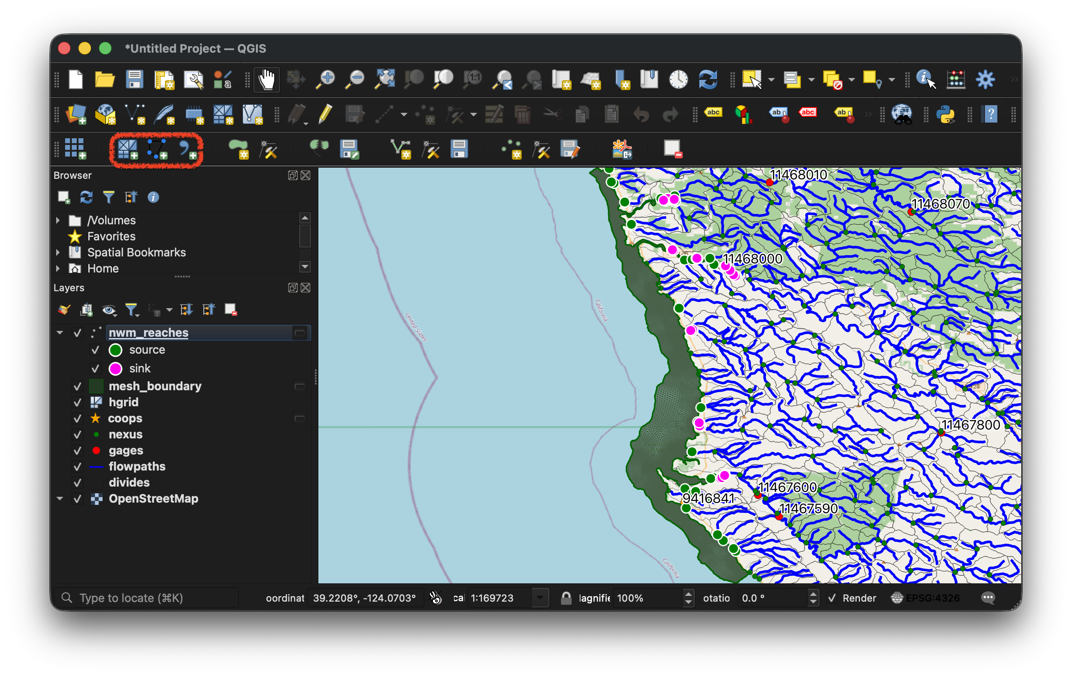Collapse the nwm_reaches layer legend
Viewport: 1072px width, 677px height.
pos(60,333)
